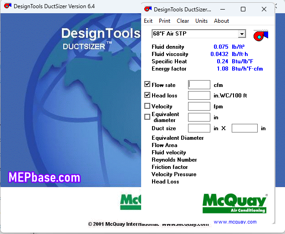Open the Clear menu

pyautogui.click(x=183, y=21)
